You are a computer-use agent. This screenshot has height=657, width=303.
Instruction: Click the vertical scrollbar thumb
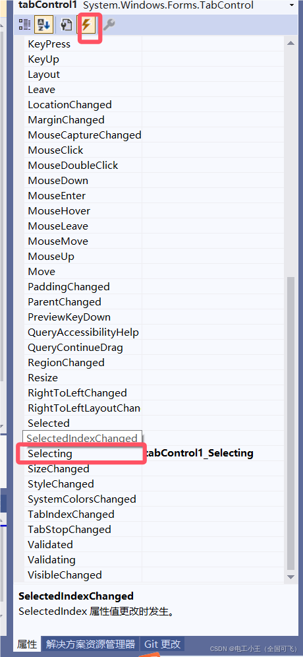point(291,422)
